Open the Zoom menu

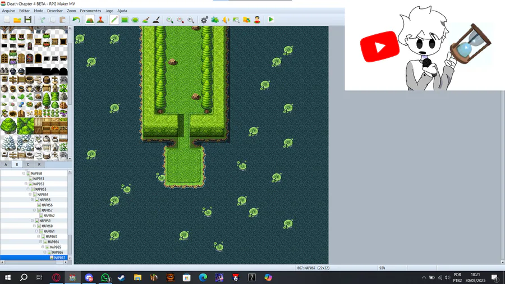71,11
